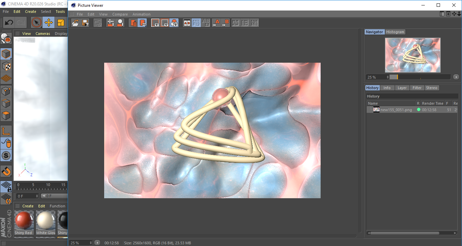Viewport: 462px width, 246px height.
Task: Select the History tab
Action: click(372, 88)
